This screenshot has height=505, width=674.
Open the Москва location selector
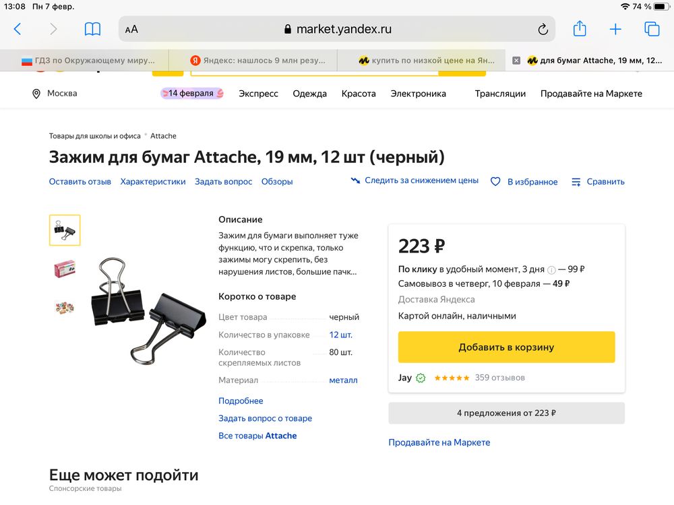[x=55, y=94]
